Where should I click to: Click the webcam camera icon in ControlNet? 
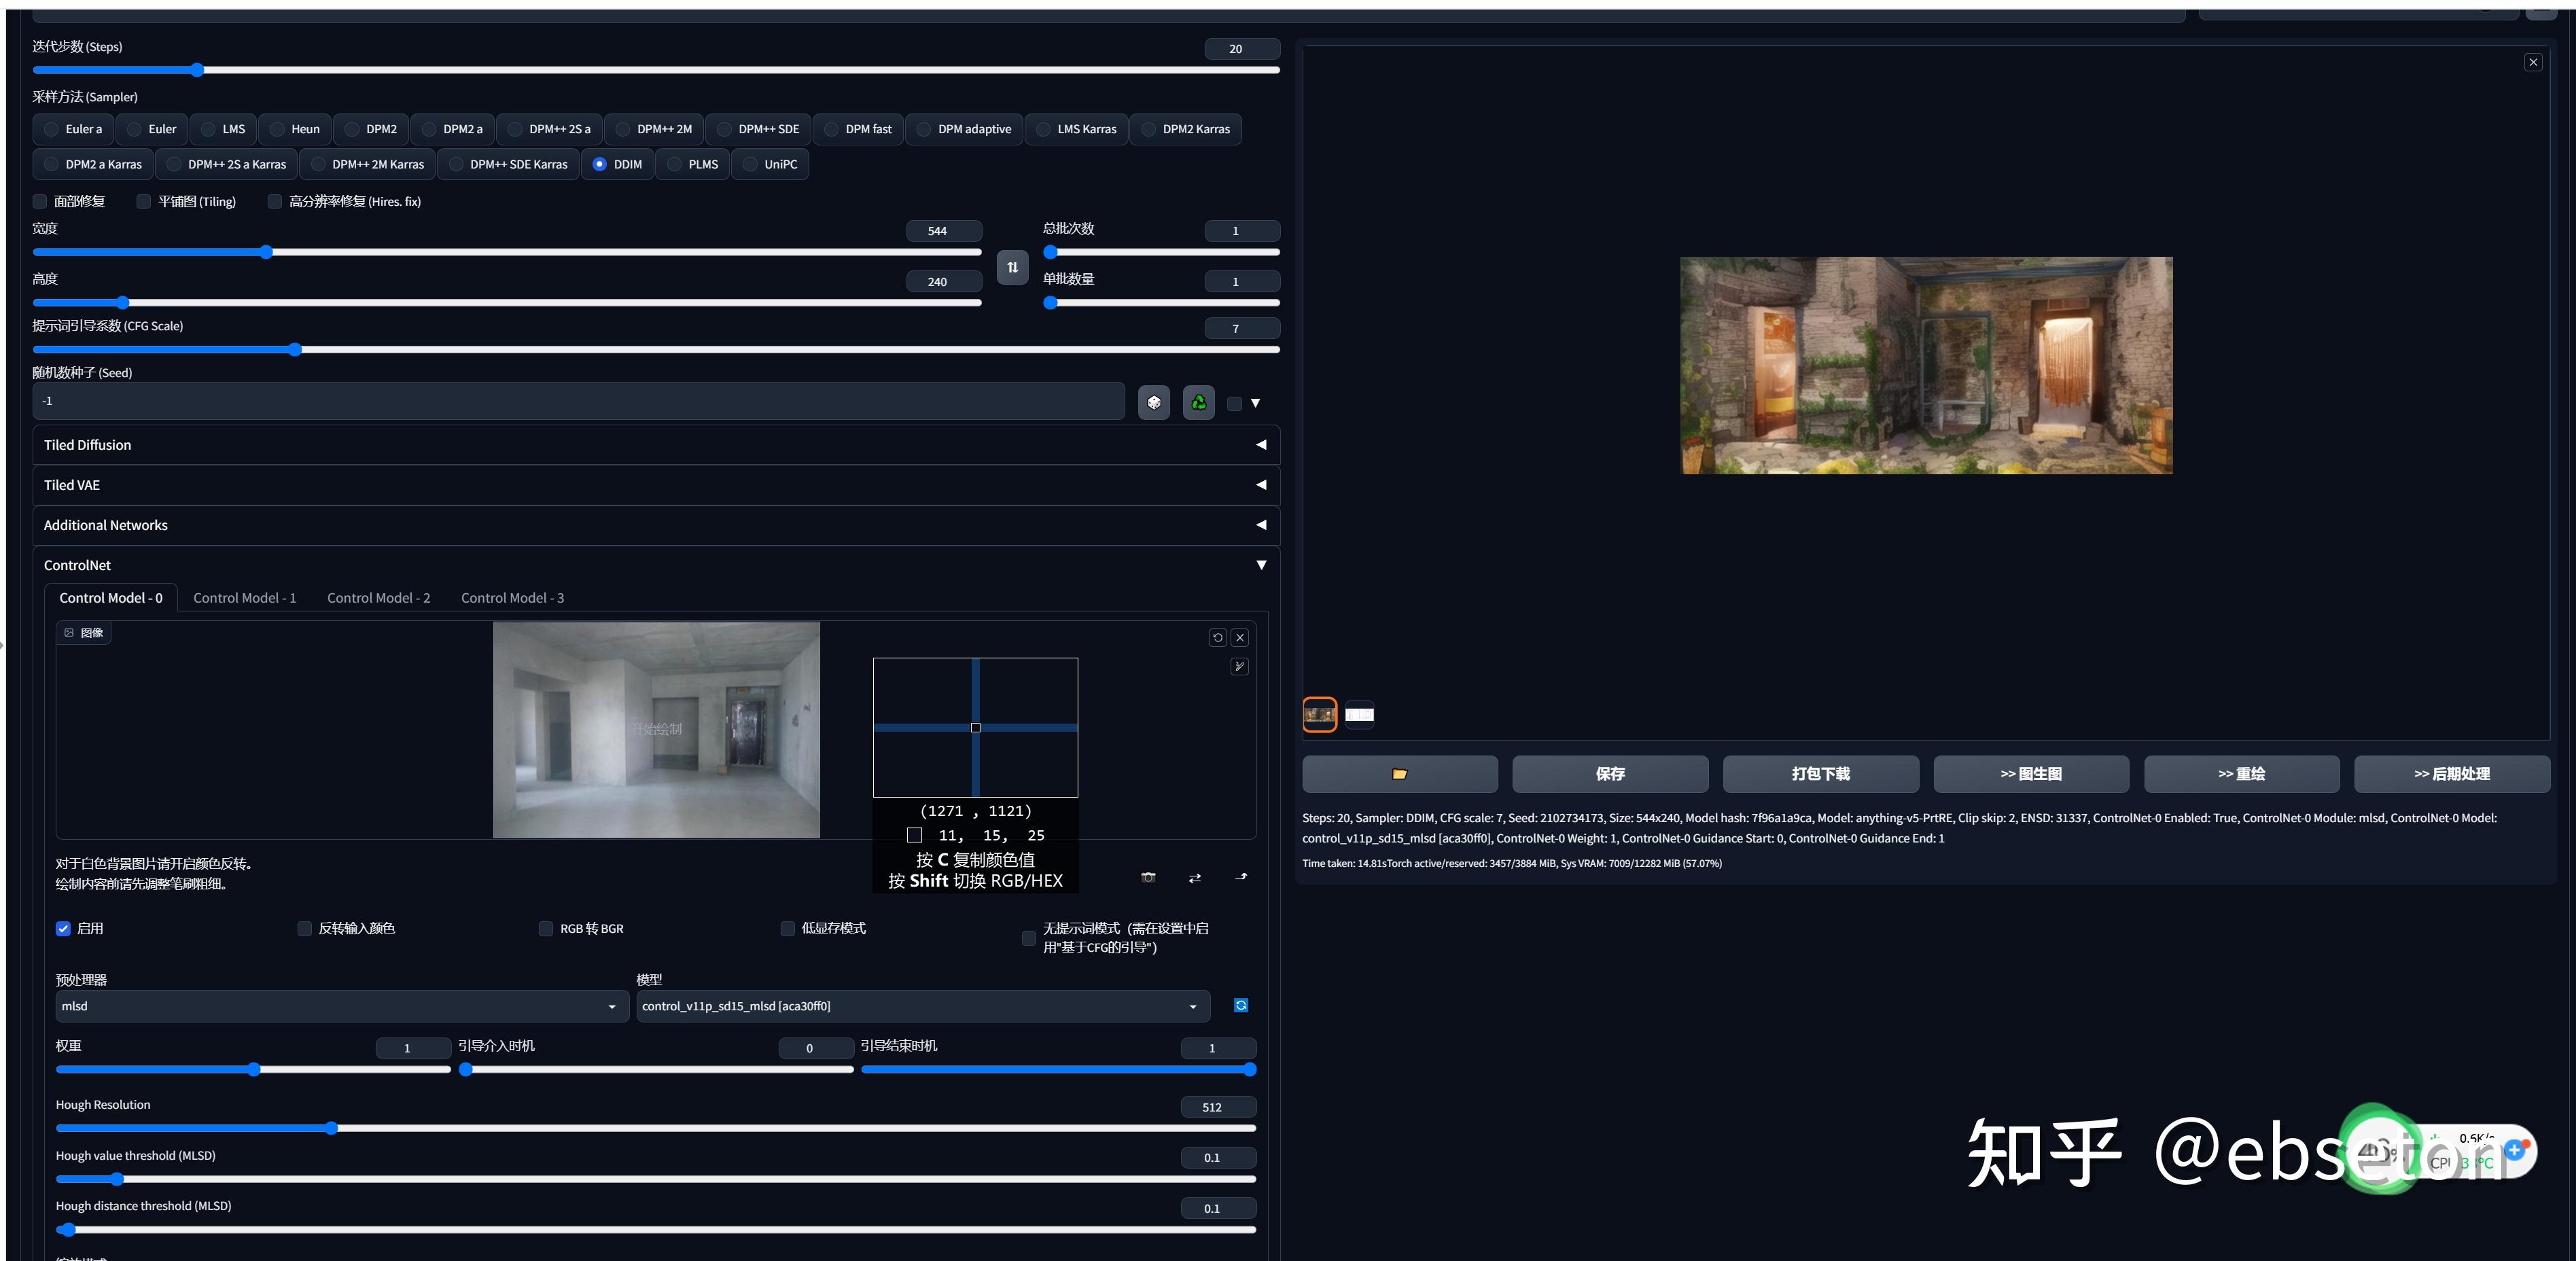[1148, 877]
